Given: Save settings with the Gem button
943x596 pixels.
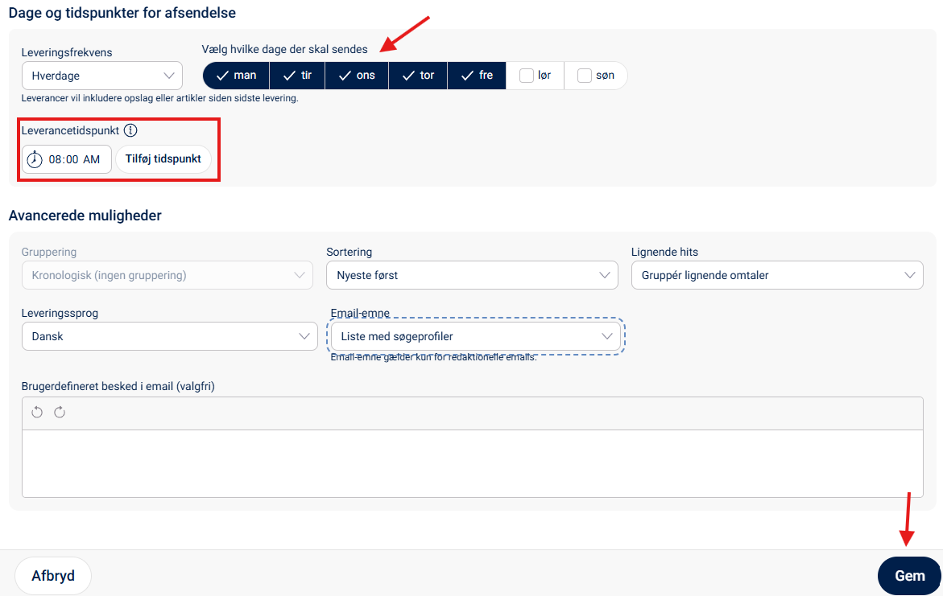Looking at the screenshot, I should tap(909, 576).
